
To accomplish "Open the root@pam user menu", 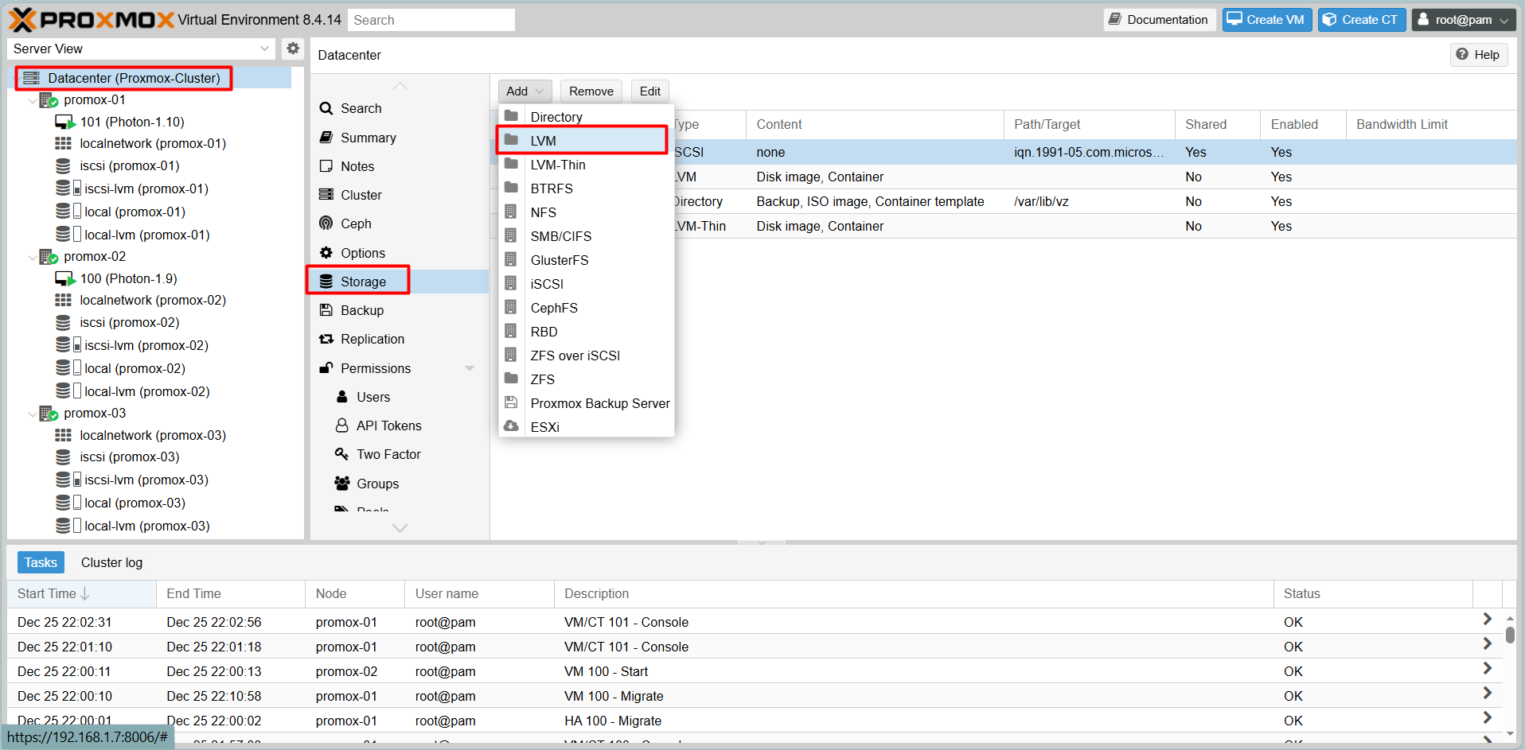I will pyautogui.click(x=1463, y=20).
